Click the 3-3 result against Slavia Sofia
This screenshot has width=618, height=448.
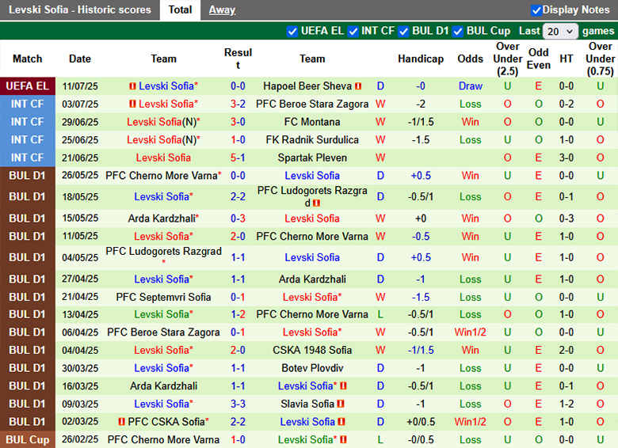point(238,404)
